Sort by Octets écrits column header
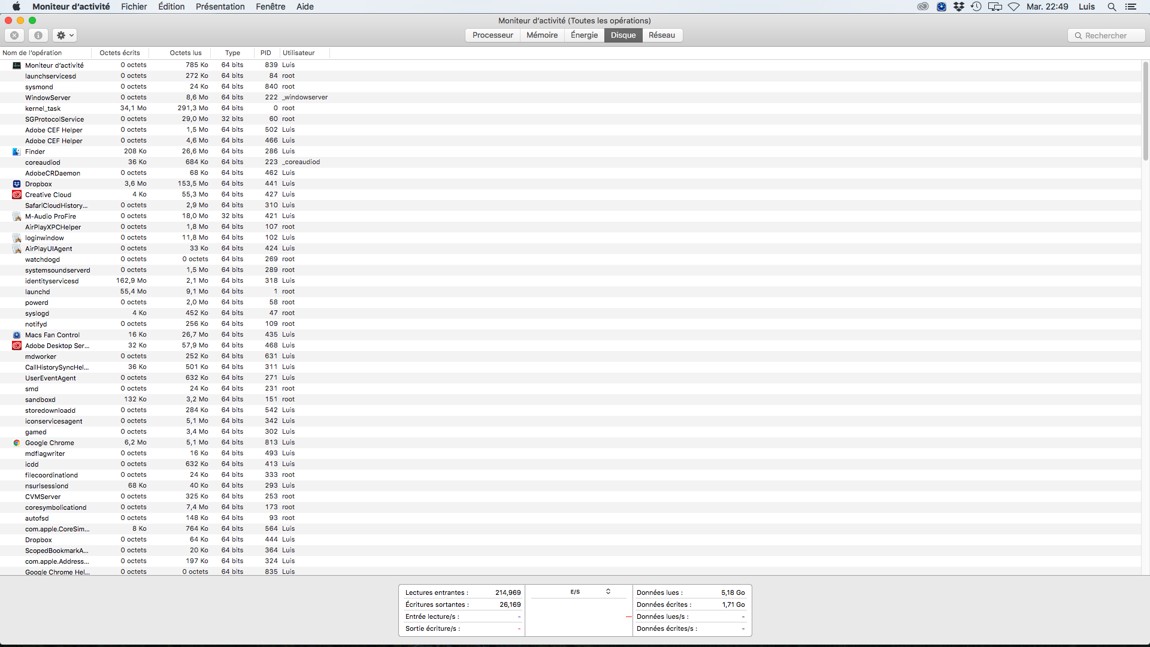This screenshot has height=647, width=1150. pos(120,53)
